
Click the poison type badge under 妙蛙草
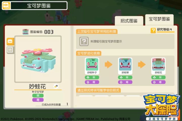pos(125,82)
